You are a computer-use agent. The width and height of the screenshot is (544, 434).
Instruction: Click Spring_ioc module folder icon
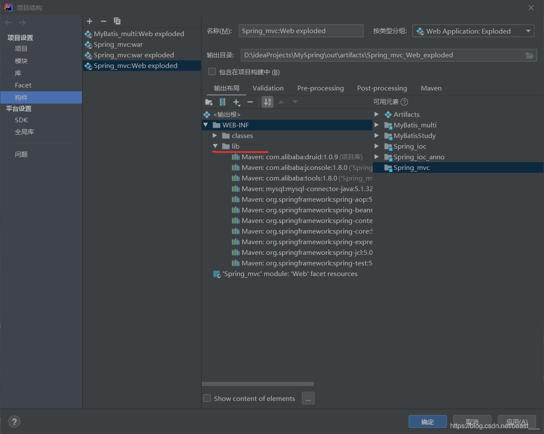pyautogui.click(x=388, y=147)
